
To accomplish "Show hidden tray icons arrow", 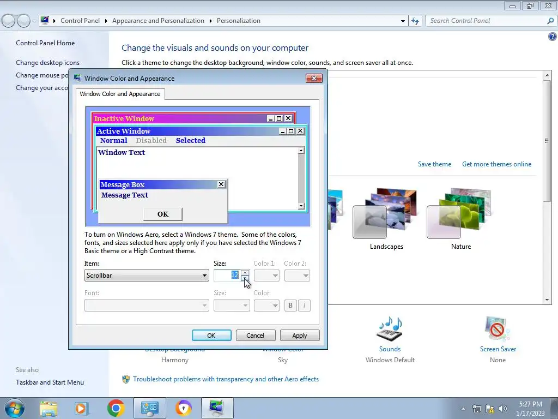I will point(463,409).
